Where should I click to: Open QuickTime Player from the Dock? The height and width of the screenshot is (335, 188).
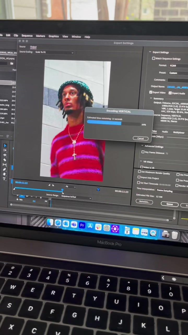[153, 233]
